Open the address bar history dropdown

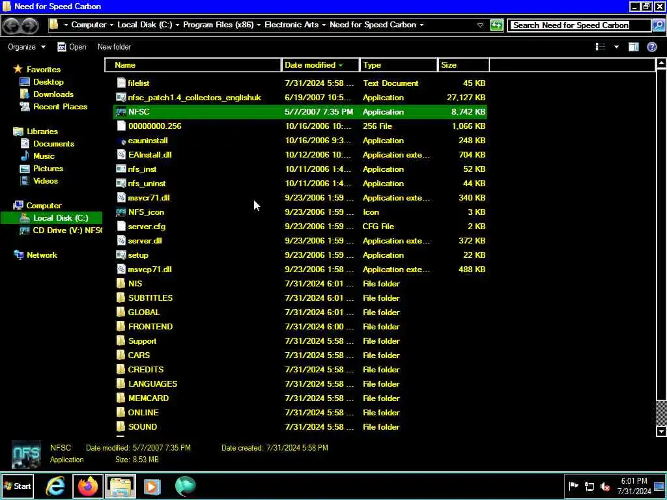[x=480, y=25]
